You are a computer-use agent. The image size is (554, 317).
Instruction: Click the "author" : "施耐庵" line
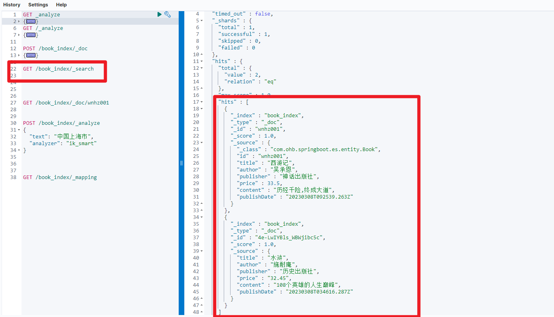point(267,264)
